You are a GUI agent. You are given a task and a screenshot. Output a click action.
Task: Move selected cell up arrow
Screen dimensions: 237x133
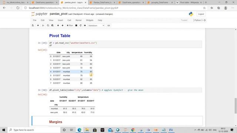point(58,25)
